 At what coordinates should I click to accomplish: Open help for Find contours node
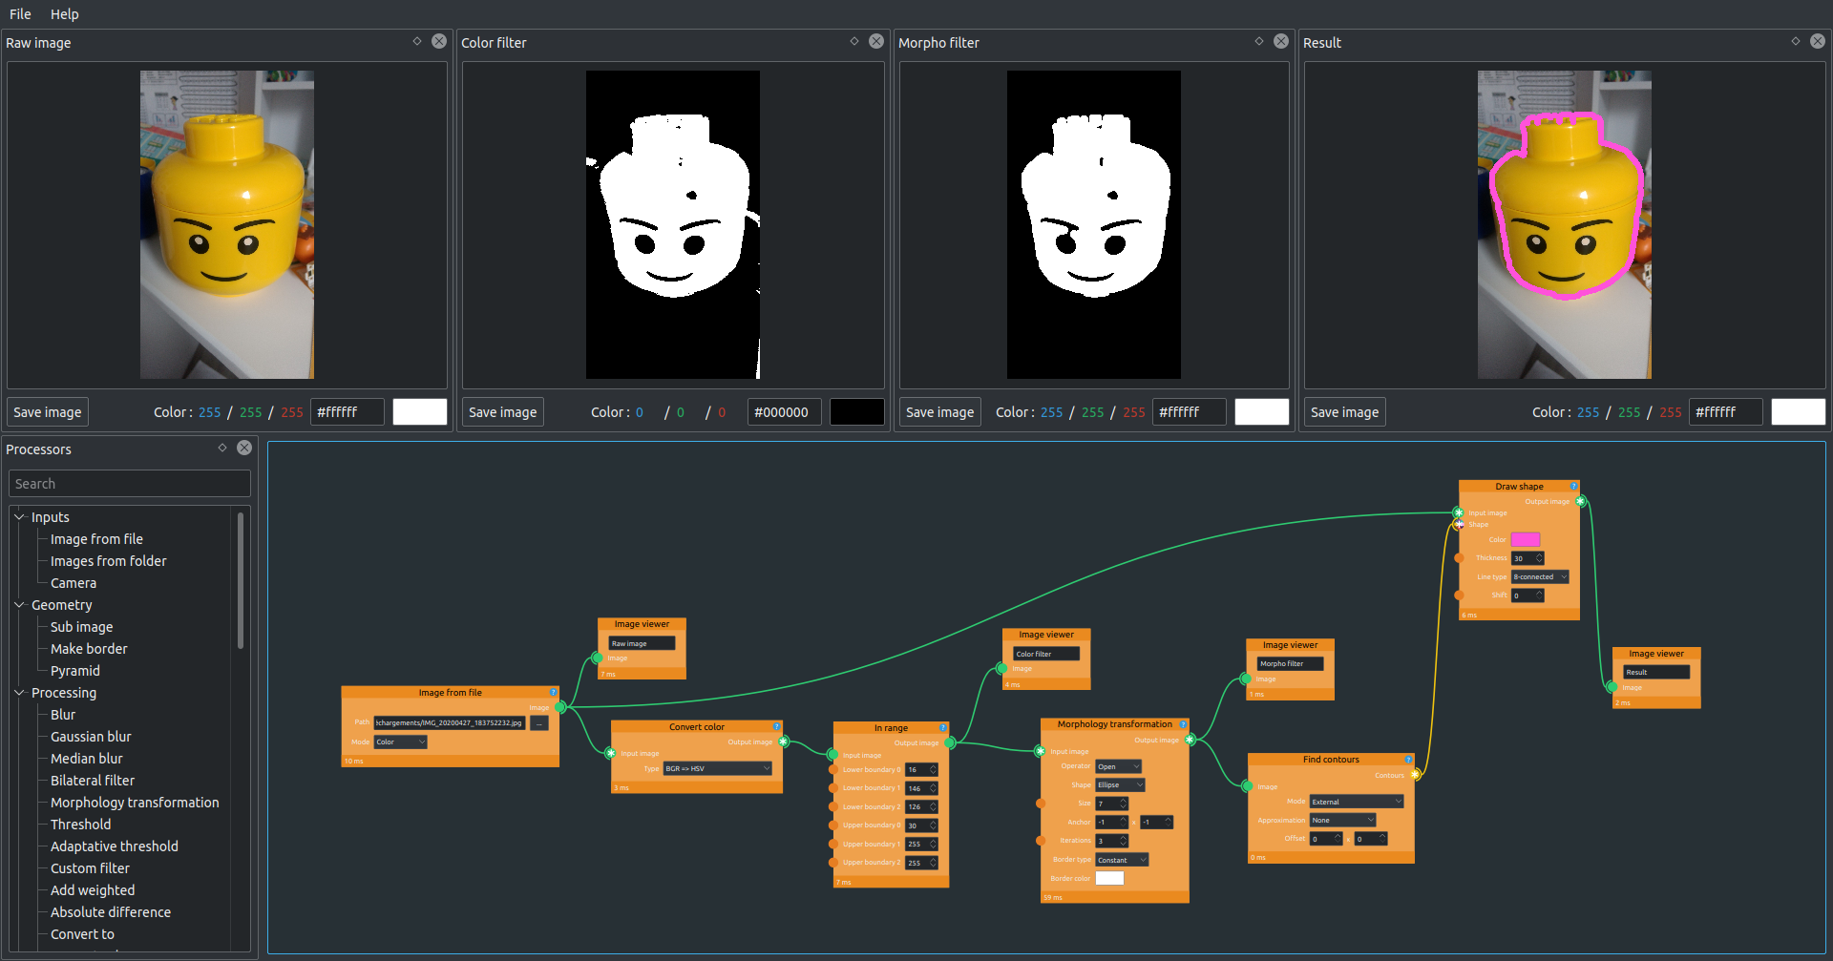point(1408,760)
